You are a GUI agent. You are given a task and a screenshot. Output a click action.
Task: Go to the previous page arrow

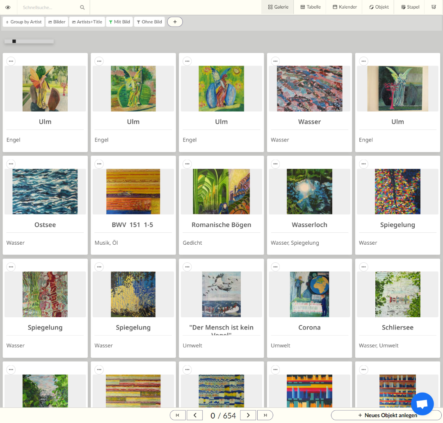(x=195, y=415)
